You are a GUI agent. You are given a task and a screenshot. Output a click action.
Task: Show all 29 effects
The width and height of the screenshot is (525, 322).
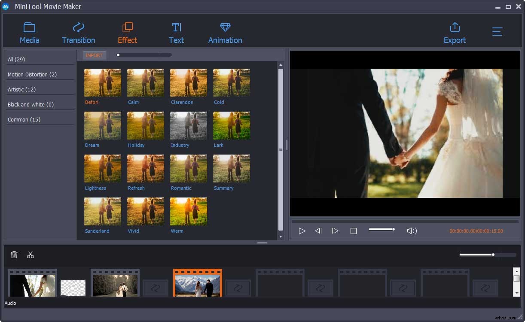coord(16,59)
